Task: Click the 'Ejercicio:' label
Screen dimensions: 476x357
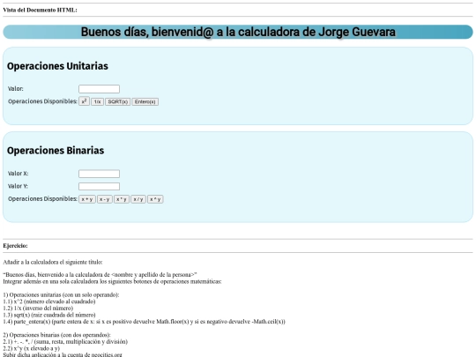Action: click(15, 246)
